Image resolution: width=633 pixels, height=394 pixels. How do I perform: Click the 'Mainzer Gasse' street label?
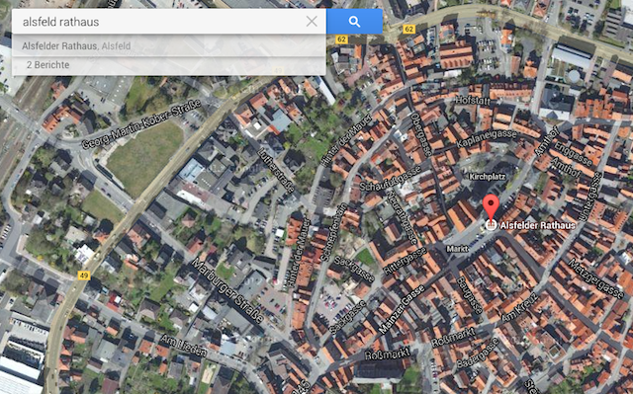(x=402, y=309)
